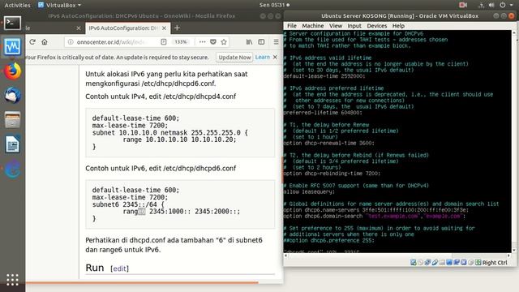Open network status icon in top bar

[x=481, y=5]
